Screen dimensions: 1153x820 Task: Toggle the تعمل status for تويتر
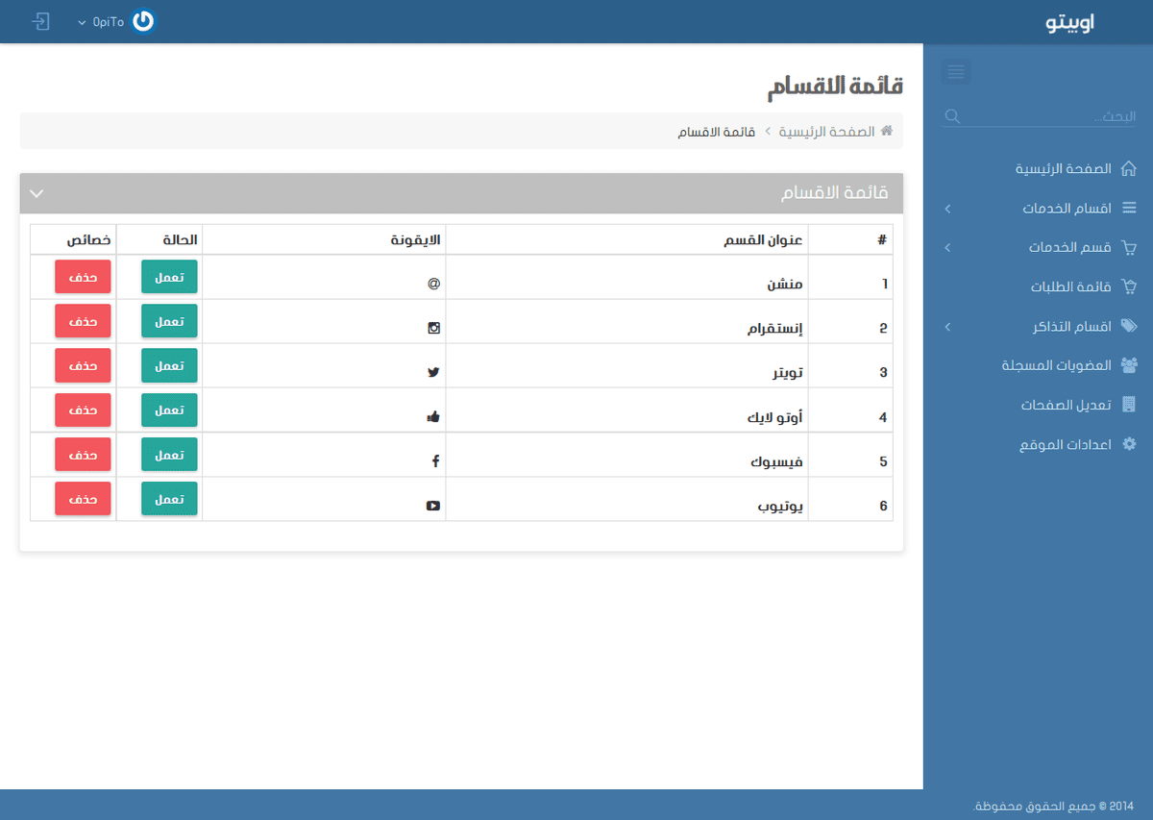tap(169, 365)
